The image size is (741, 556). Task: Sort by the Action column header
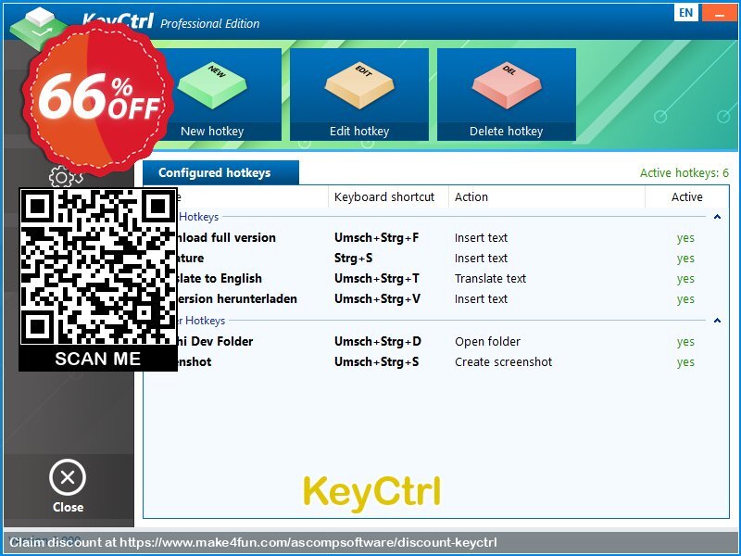[471, 196]
